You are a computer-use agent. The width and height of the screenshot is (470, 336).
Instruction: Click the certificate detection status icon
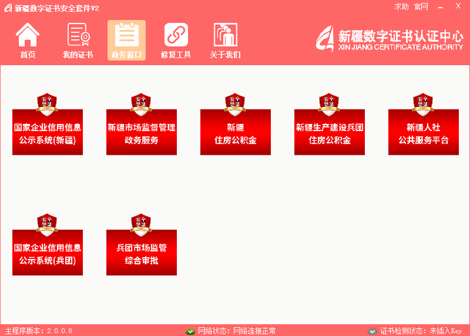[x=373, y=331]
